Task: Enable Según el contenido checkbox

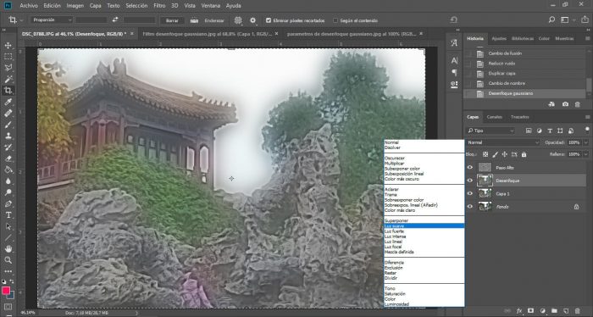Action: tap(335, 20)
